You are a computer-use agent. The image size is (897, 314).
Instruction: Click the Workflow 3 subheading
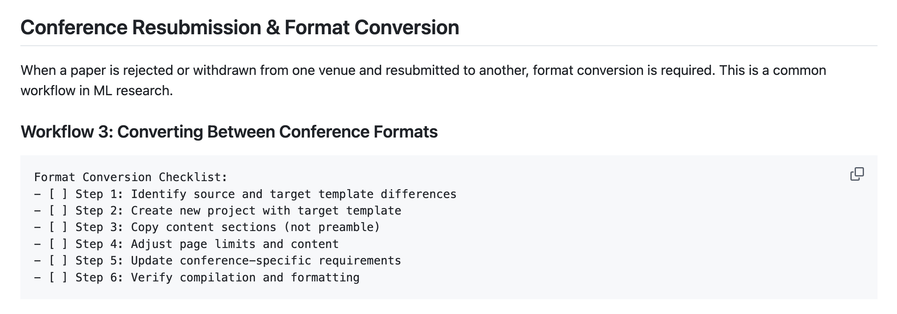(x=229, y=132)
